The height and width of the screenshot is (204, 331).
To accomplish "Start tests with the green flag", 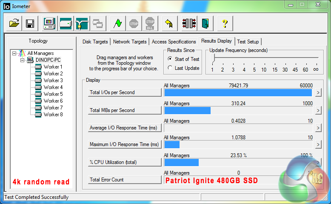I will click(x=117, y=23).
